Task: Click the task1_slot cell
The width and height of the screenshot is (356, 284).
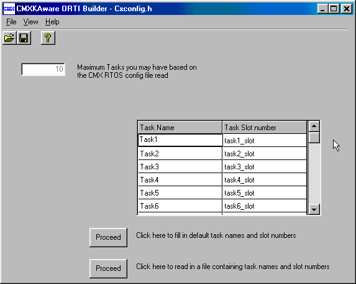Action: click(x=265, y=140)
